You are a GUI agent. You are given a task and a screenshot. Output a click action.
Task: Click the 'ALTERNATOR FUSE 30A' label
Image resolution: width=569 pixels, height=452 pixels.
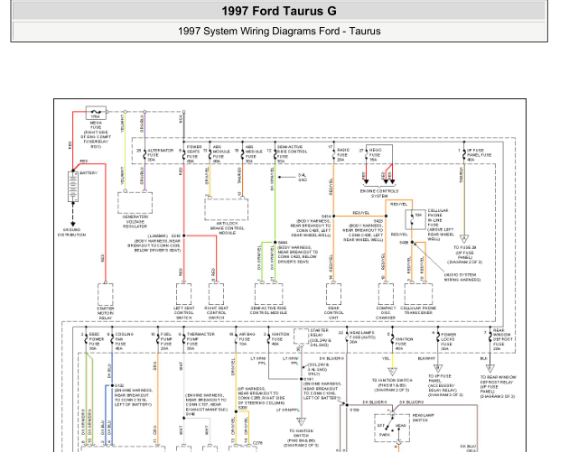click(160, 155)
